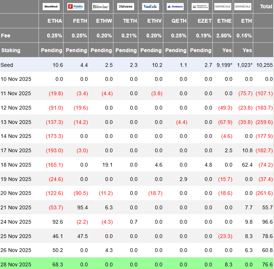The width and height of the screenshot is (274, 269).
Task: Click the Grayscale logo above ETHE
Action: (x=223, y=6)
